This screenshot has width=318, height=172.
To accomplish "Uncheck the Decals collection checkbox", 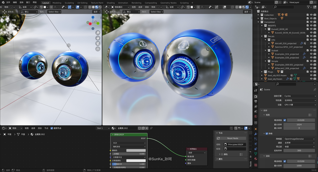I will (x=308, y=36).
